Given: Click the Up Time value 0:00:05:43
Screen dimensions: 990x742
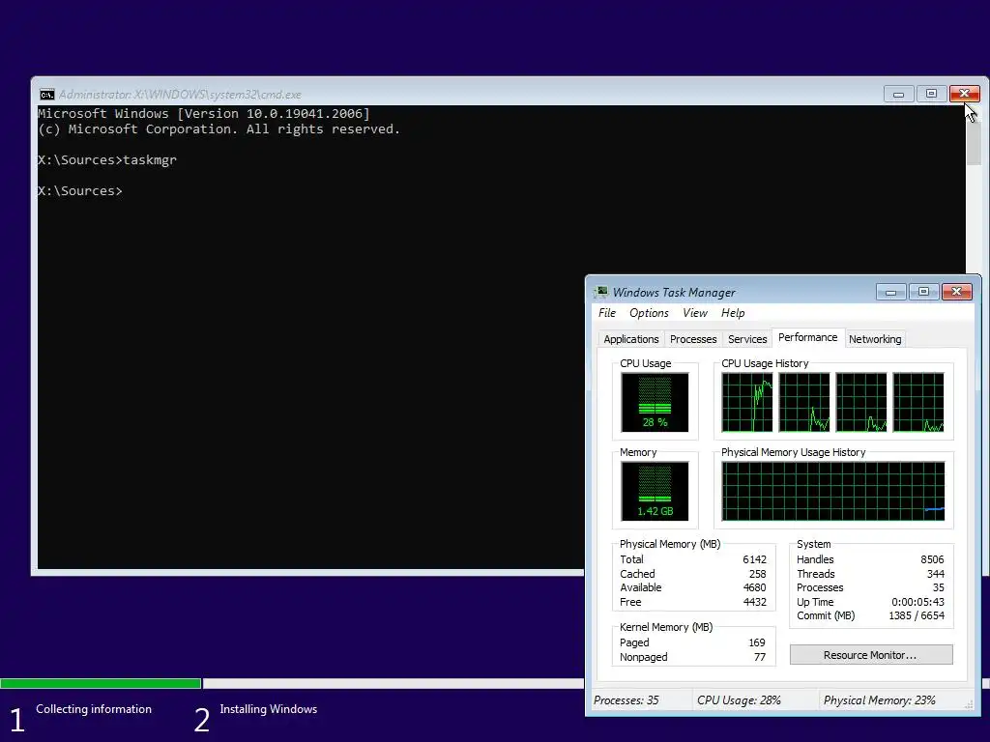Looking at the screenshot, I should (x=917, y=602).
